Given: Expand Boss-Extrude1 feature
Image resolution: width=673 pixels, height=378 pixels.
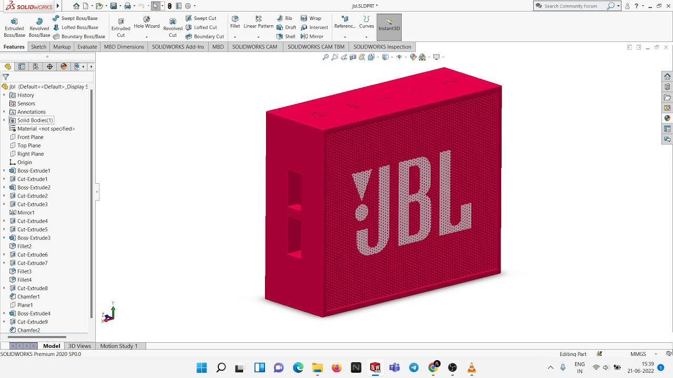Looking at the screenshot, I should pos(4,171).
